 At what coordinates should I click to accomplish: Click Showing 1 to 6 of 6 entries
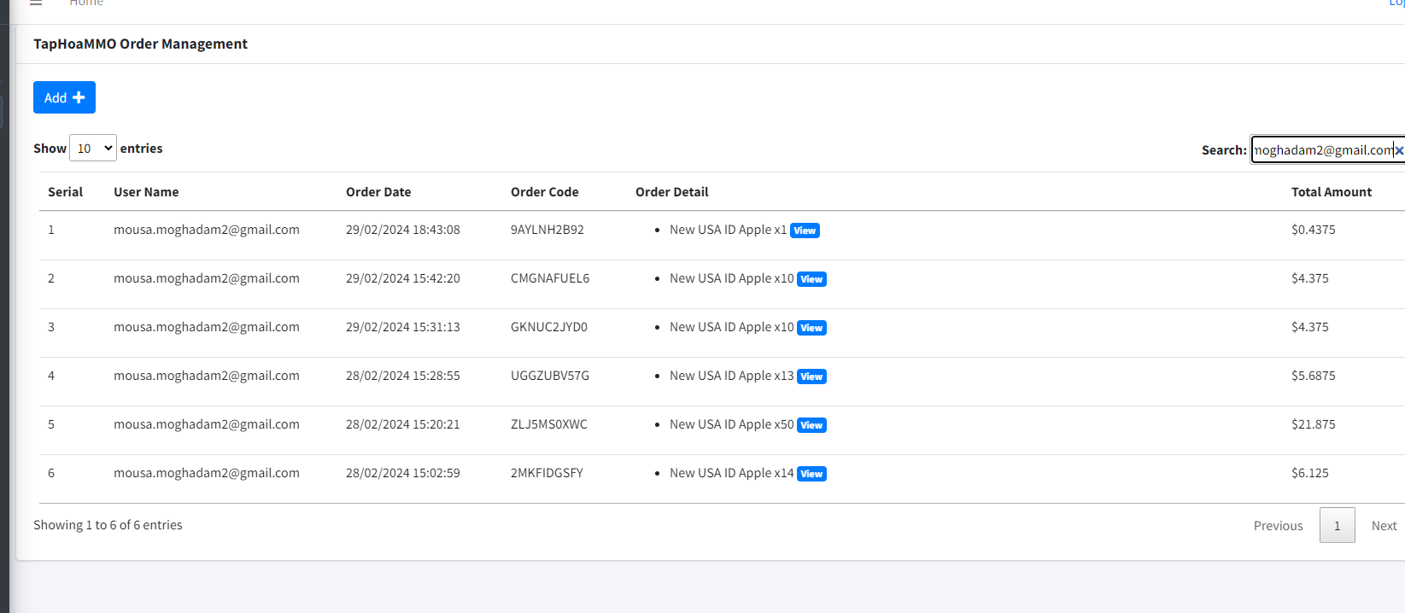pos(108,525)
